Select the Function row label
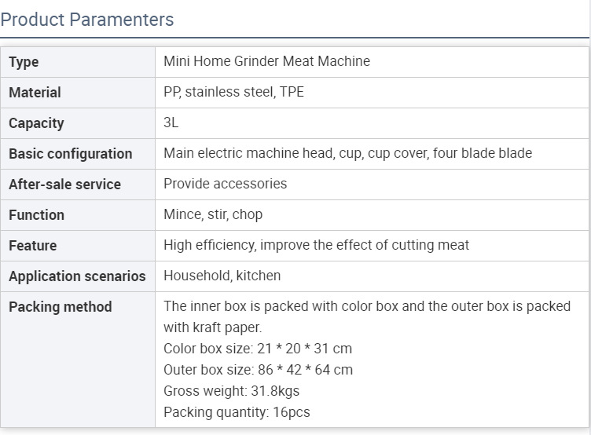 click(x=37, y=215)
